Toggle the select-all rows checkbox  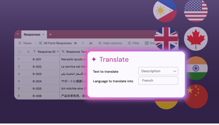(20, 52)
